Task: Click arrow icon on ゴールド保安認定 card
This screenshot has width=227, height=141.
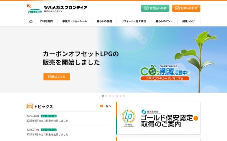Action: click(196, 118)
